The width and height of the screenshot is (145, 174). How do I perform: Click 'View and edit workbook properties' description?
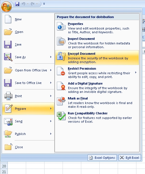98,30
